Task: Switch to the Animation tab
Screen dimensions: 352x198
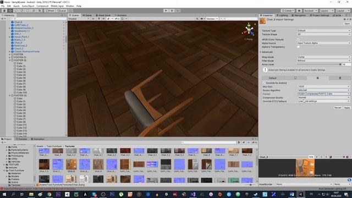Action: coord(37,139)
